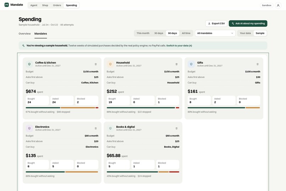
Task: Click the $135 spent amount
Action: (31, 155)
